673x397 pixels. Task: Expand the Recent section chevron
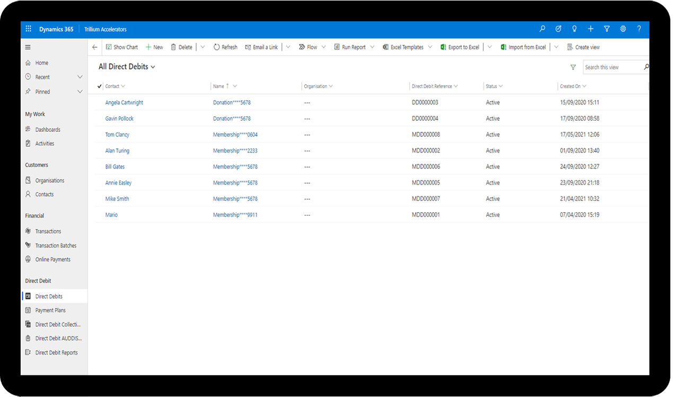click(x=80, y=77)
